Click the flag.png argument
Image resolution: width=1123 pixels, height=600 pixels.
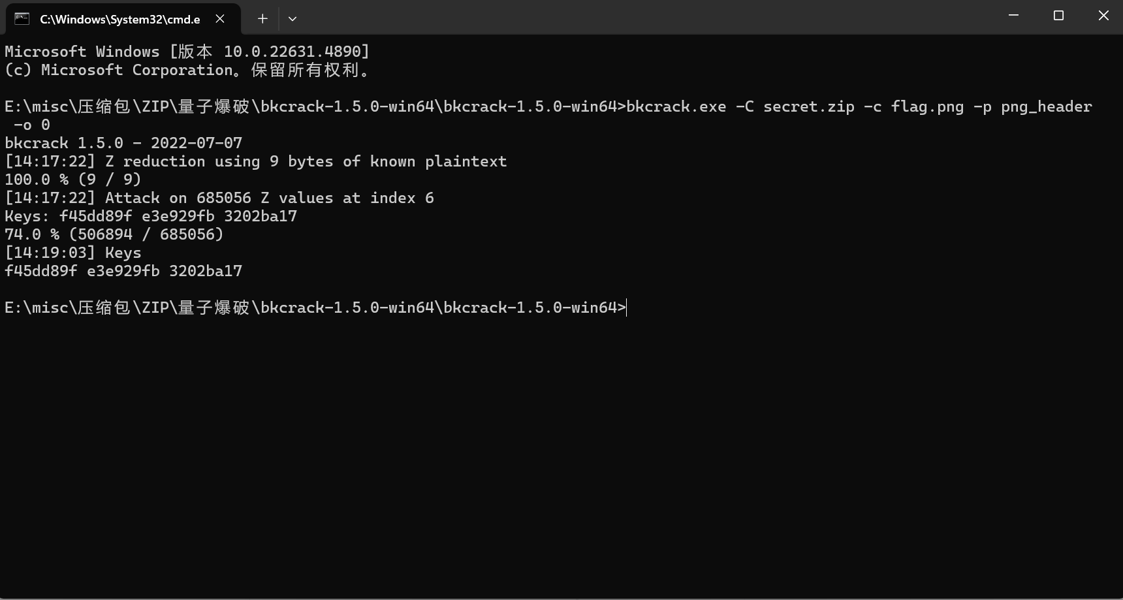coord(927,106)
